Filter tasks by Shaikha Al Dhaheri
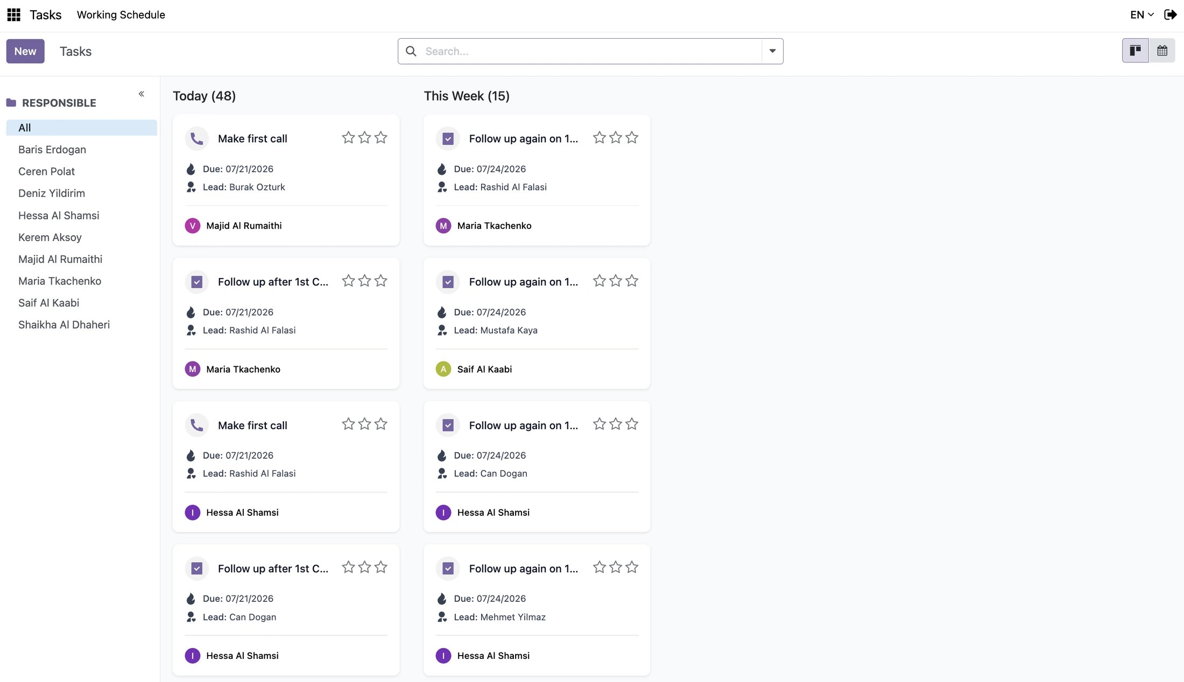This screenshot has width=1184, height=682. click(64, 325)
